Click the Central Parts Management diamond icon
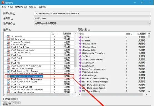This screenshot has height=106, width=154. 80,69
